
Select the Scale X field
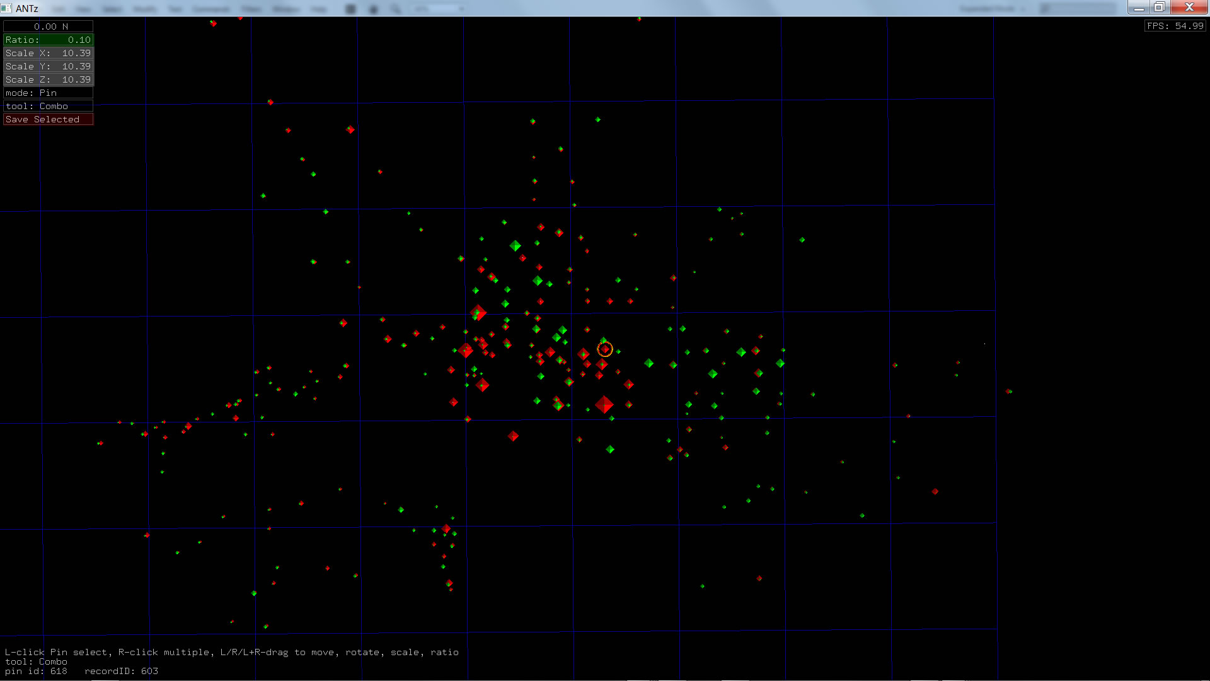(48, 53)
